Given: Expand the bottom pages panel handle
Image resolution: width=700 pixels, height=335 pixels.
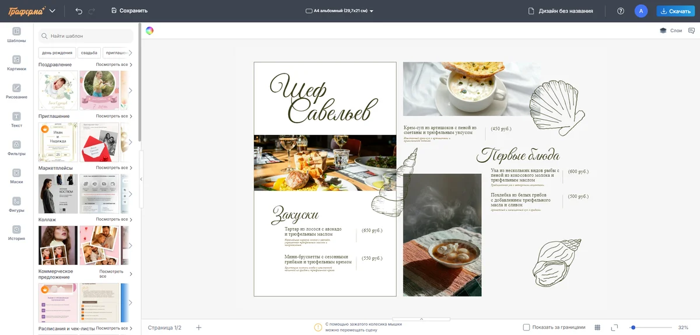Looking at the screenshot, I should [x=421, y=319].
